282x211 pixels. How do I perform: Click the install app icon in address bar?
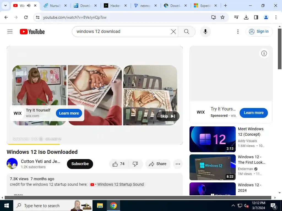tap(213, 17)
